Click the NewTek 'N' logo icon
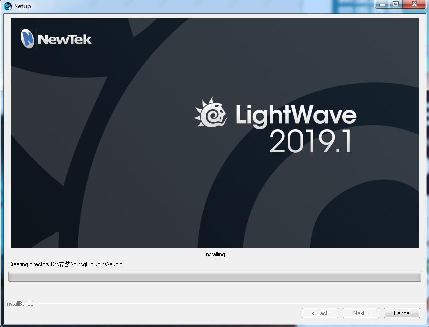Viewport: 429px width, 327px height. pos(28,38)
